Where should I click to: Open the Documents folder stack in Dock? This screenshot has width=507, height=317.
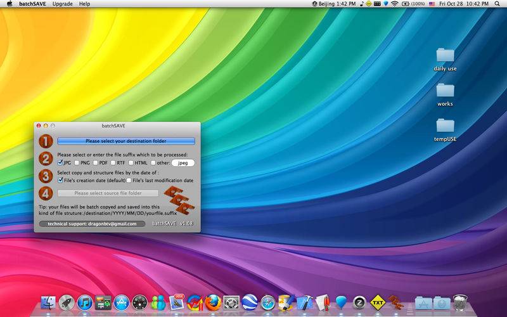(x=442, y=303)
